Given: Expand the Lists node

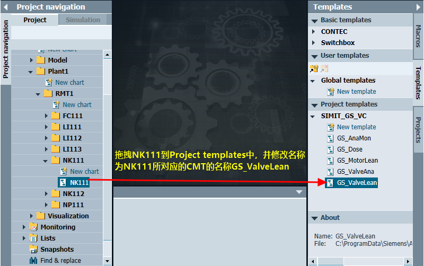Looking at the screenshot, I should (x=24, y=238).
